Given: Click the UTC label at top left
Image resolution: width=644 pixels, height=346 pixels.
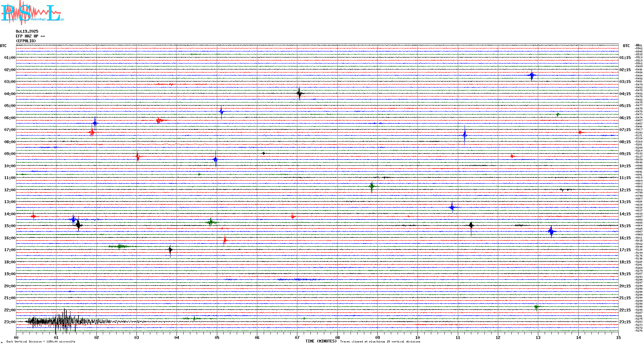Looking at the screenshot, I should (3, 46).
